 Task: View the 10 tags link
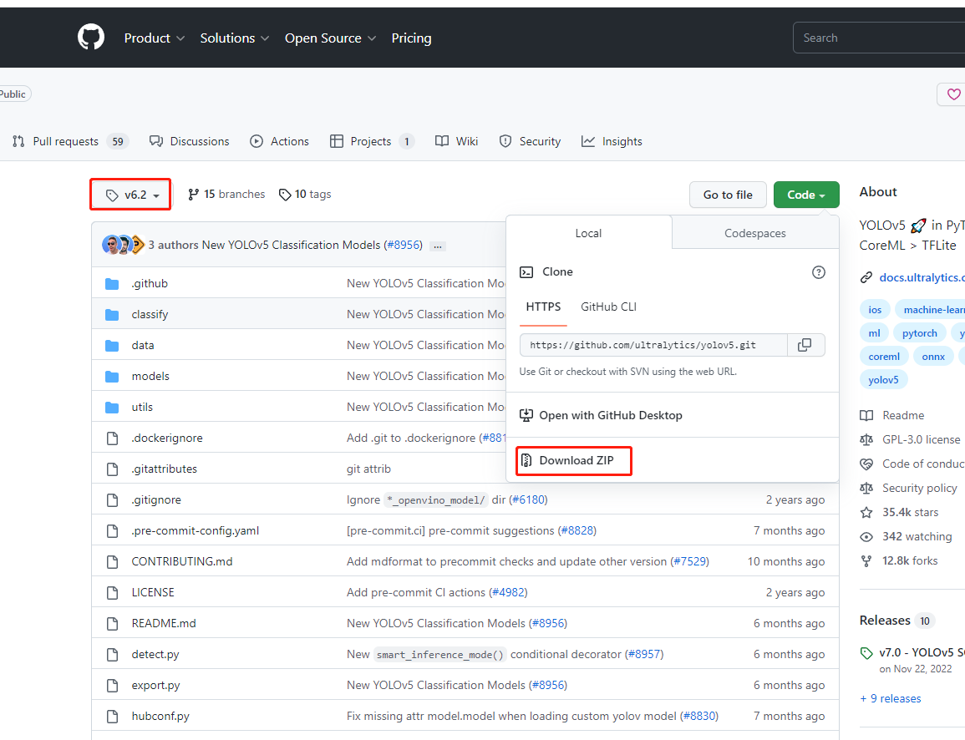point(305,195)
